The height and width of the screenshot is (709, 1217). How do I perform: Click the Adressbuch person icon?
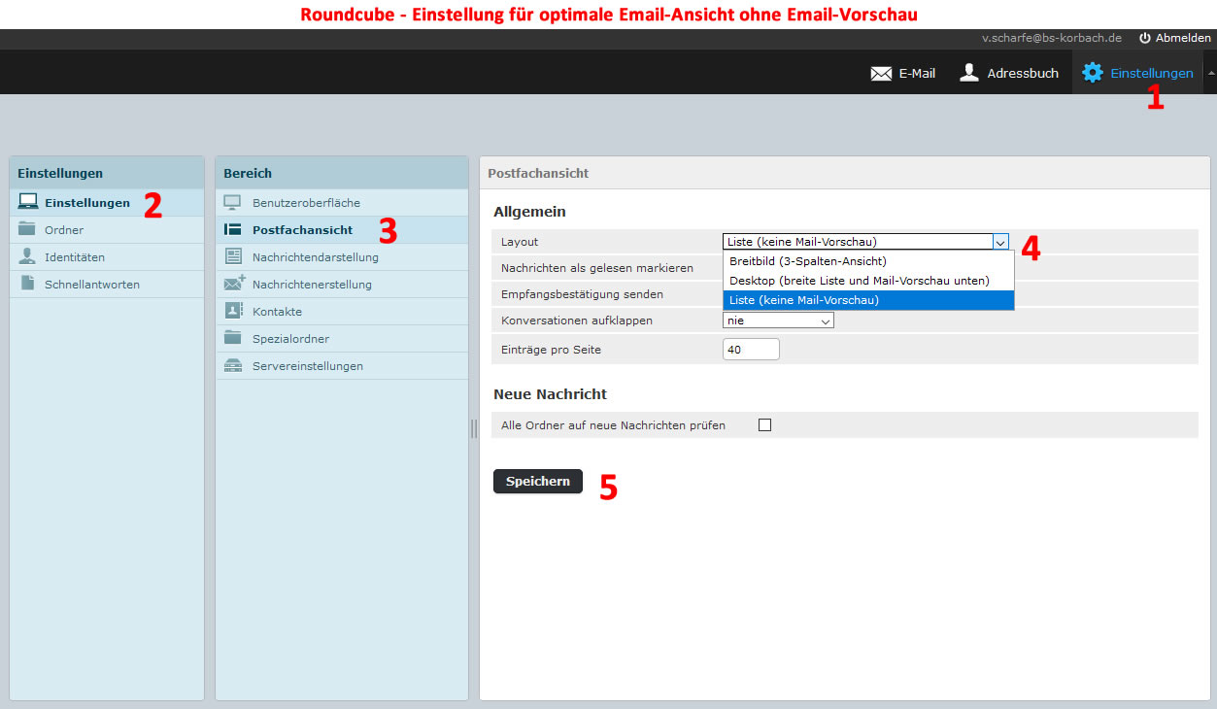(968, 73)
